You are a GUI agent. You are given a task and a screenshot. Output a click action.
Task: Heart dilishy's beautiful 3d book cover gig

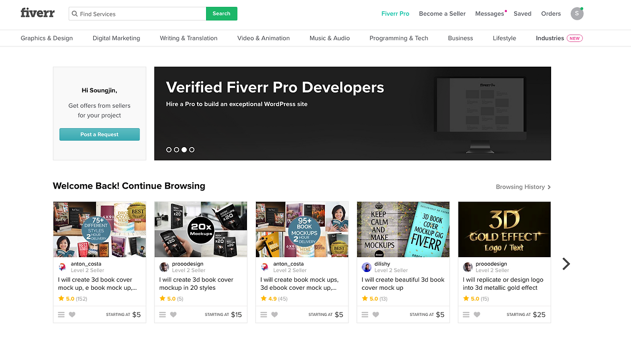pos(376,314)
